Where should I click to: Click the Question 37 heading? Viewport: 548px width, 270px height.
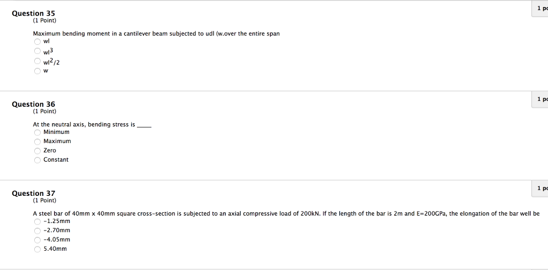point(34,193)
